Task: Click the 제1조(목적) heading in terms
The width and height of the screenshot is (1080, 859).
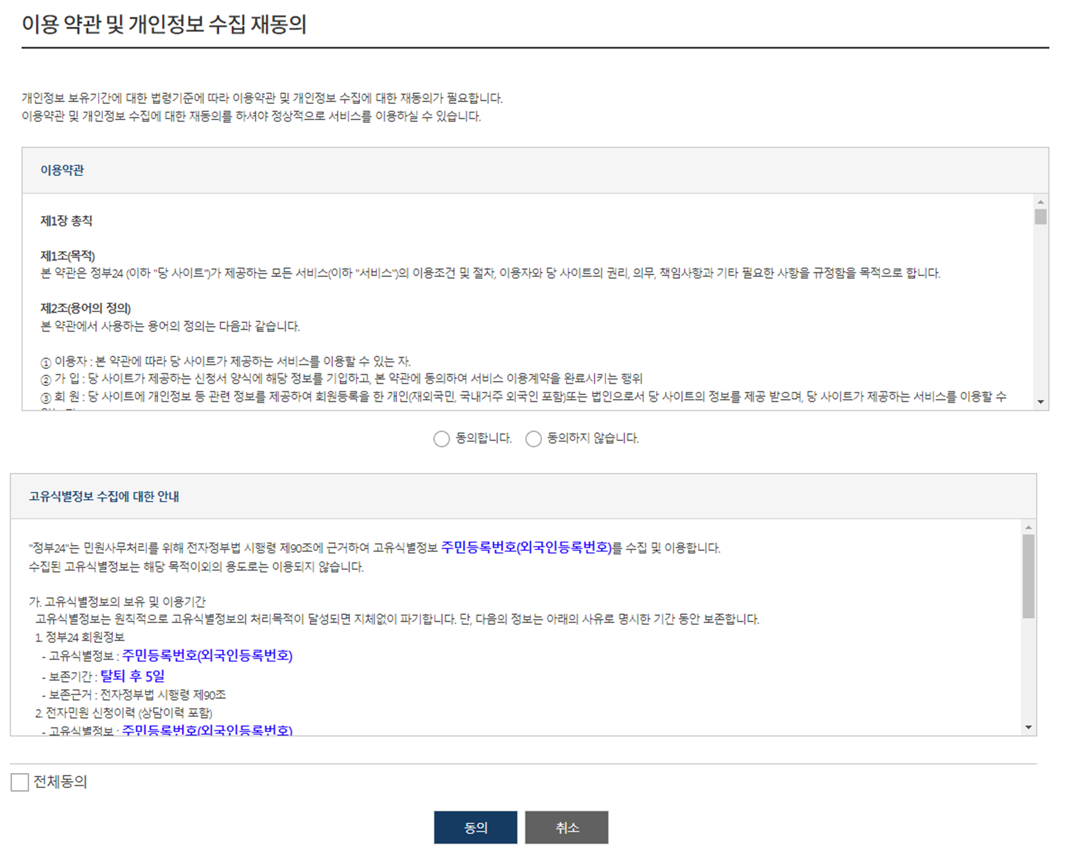Action: (x=67, y=256)
